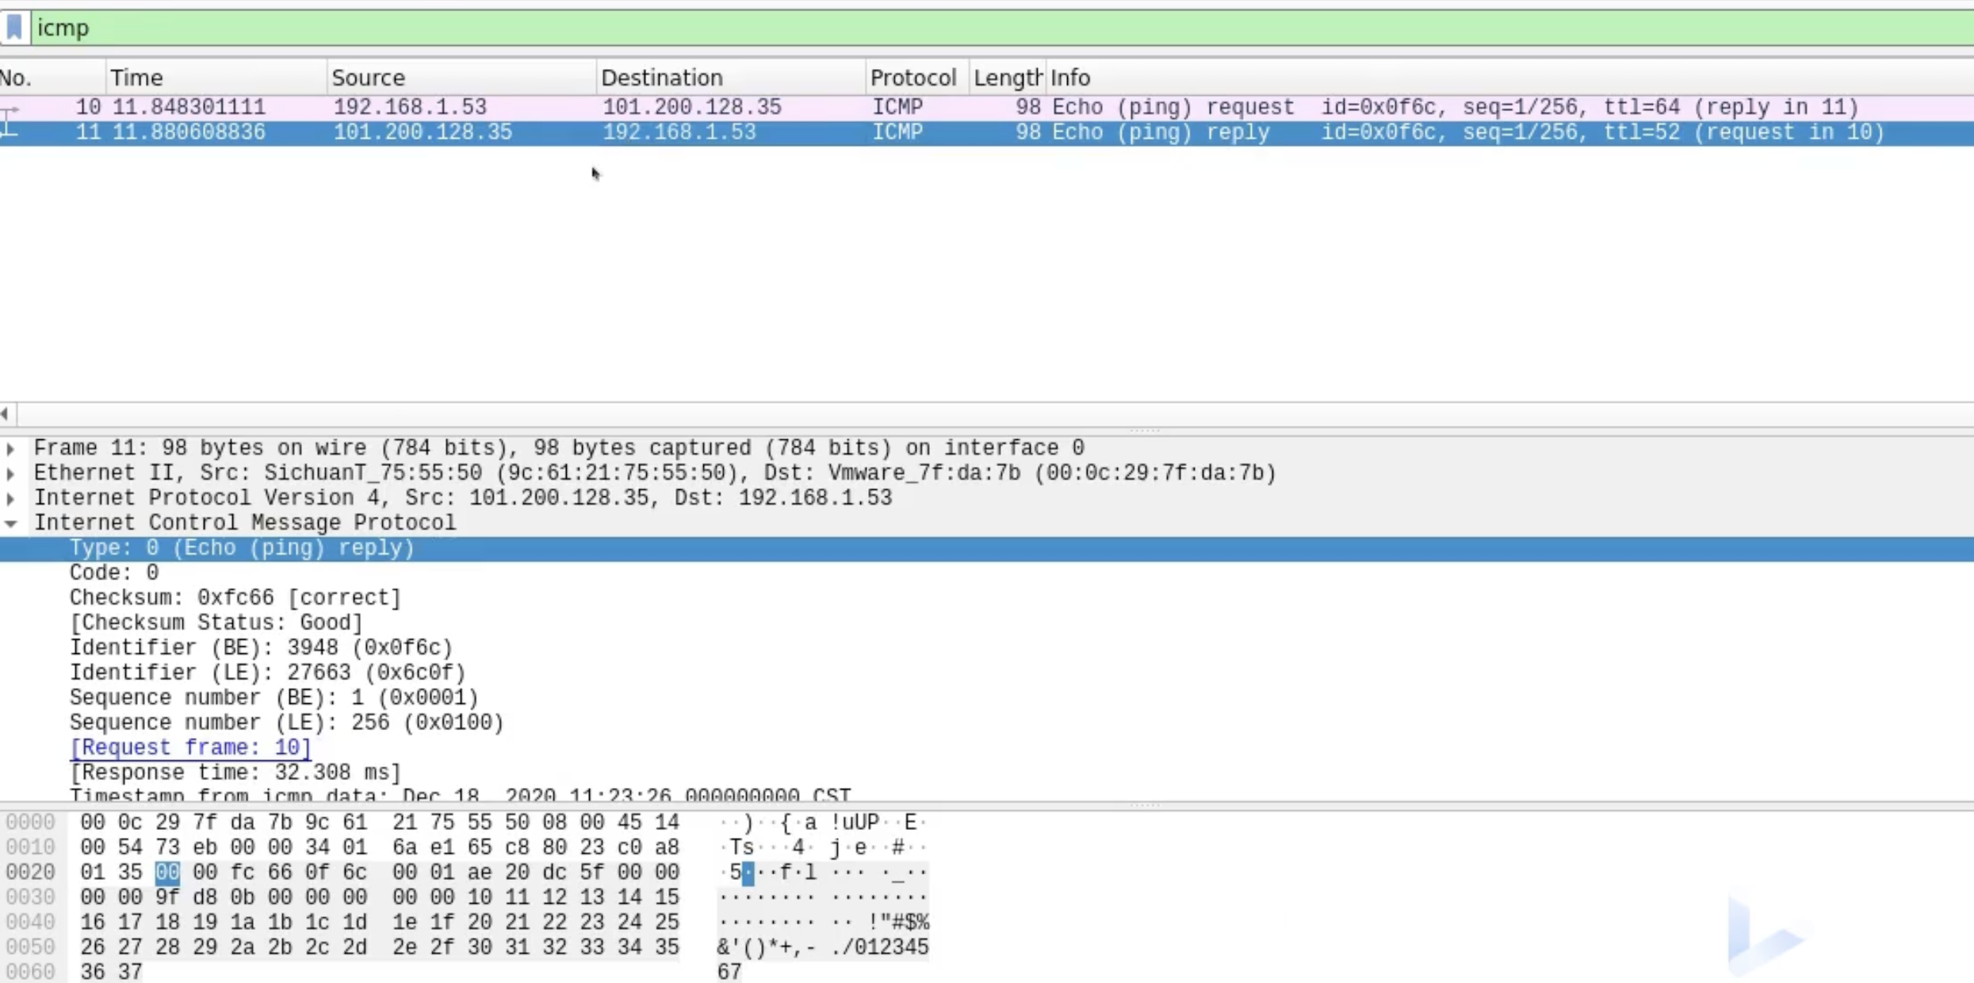
Task: Click the Source column header
Action: click(461, 78)
